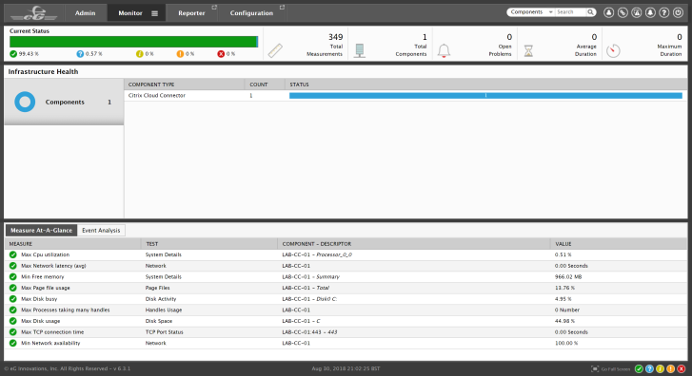Switch to Measure At-A-Glance tab
This screenshot has height=376, width=692.
[x=41, y=231]
